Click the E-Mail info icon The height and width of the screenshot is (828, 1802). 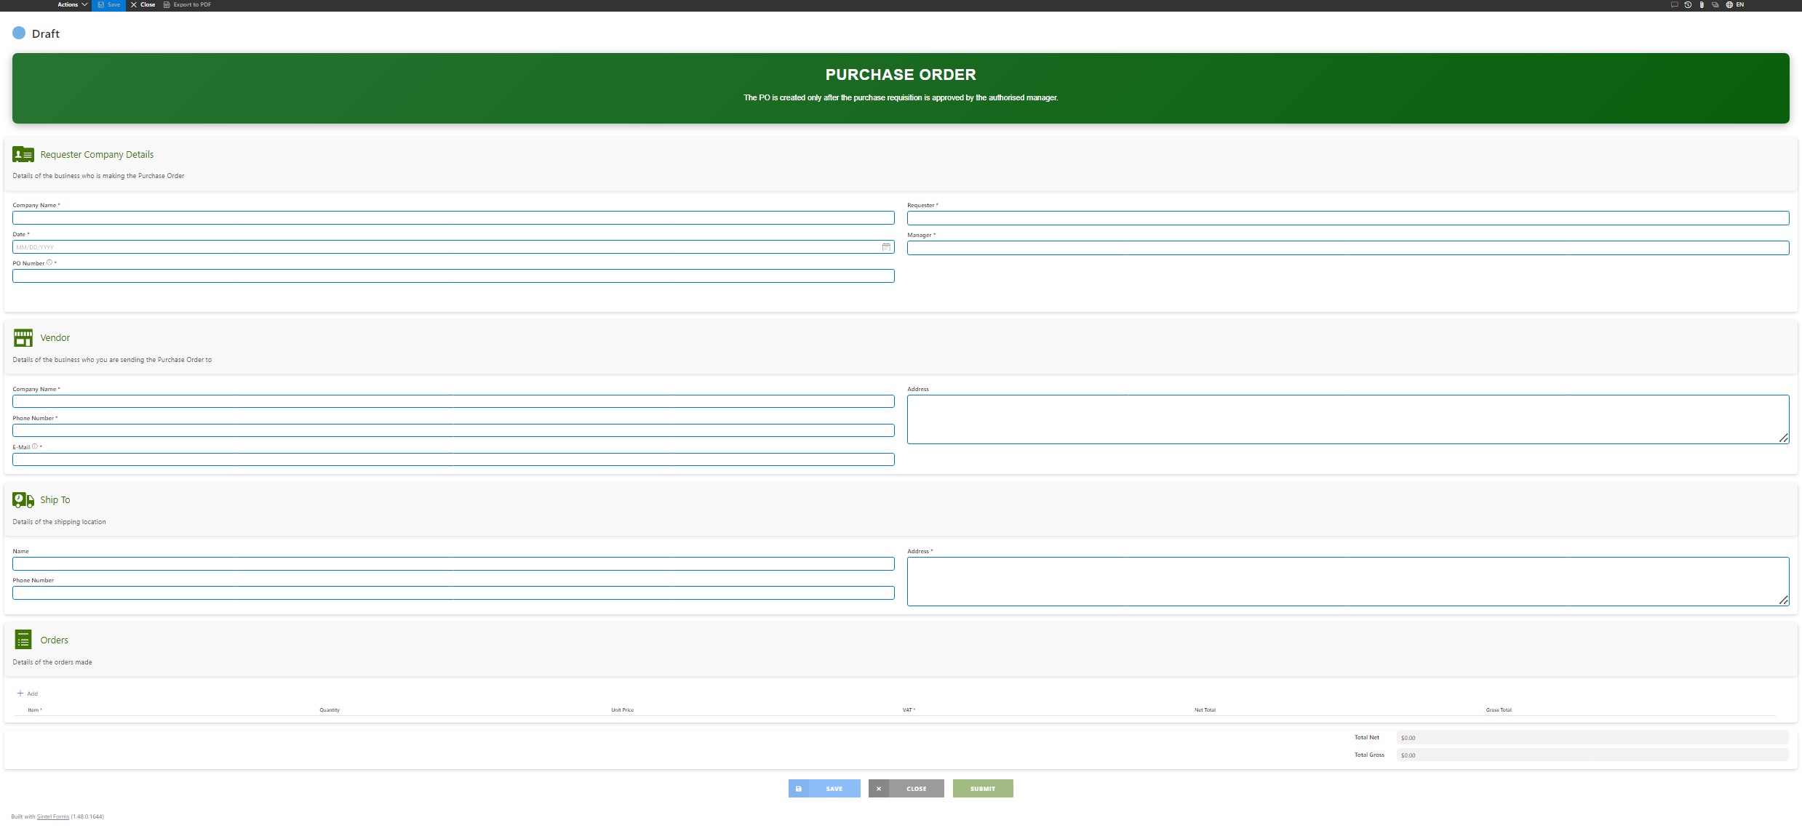(x=35, y=447)
